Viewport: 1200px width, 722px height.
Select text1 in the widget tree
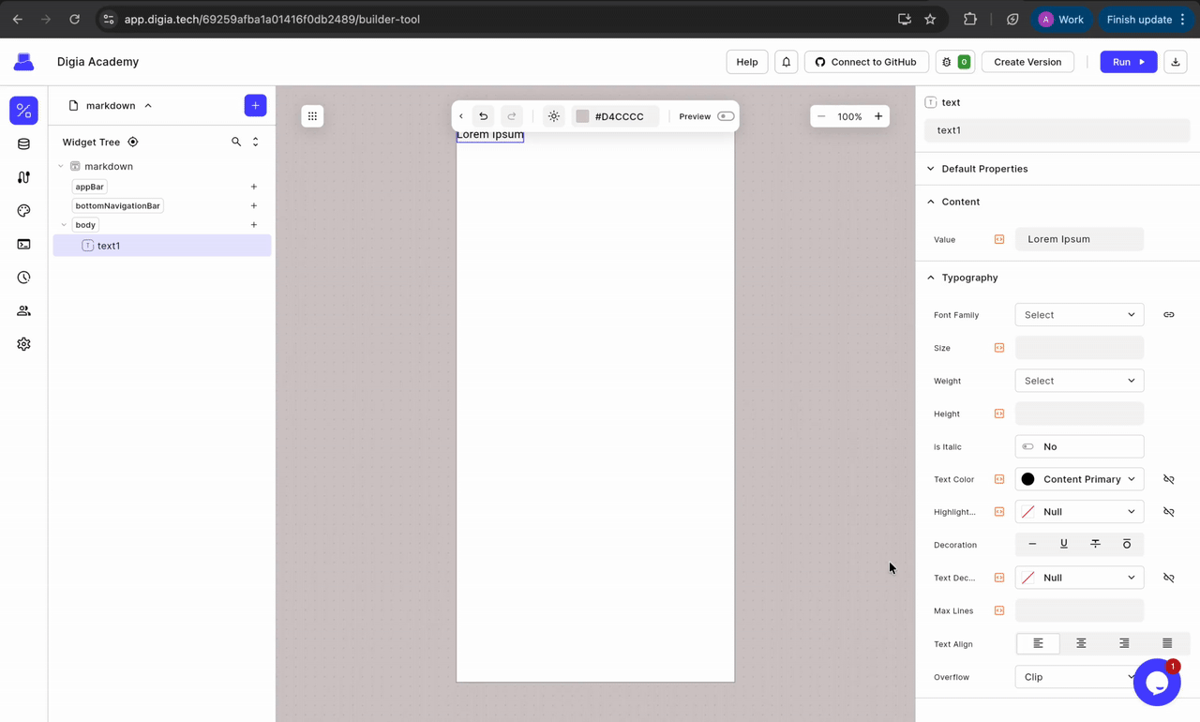pos(109,246)
